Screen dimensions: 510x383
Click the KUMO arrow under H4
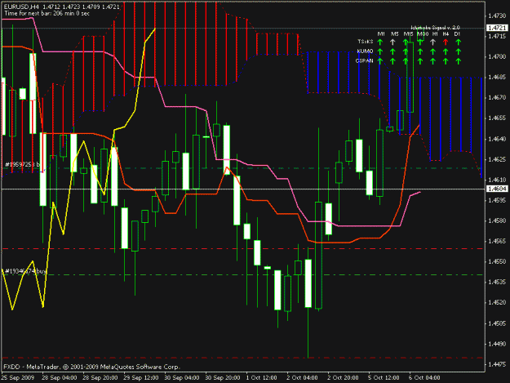[446, 51]
